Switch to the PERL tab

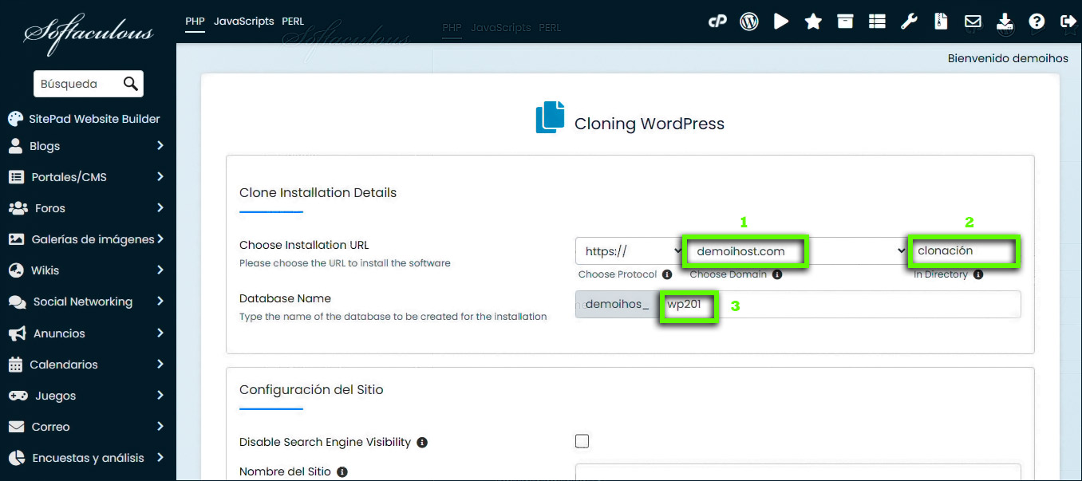point(293,22)
